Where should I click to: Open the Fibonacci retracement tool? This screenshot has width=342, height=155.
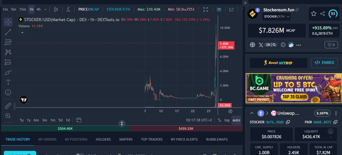[8, 42]
